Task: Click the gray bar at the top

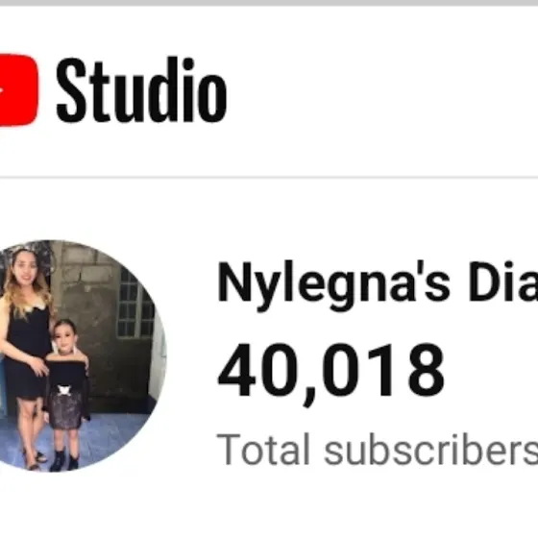Action: coord(269,3)
